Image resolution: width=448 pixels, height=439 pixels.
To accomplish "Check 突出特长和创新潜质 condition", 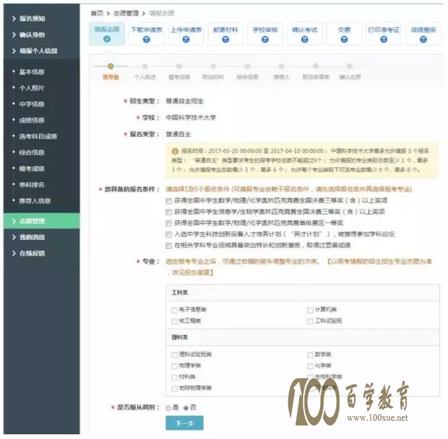I will pos(168,246).
